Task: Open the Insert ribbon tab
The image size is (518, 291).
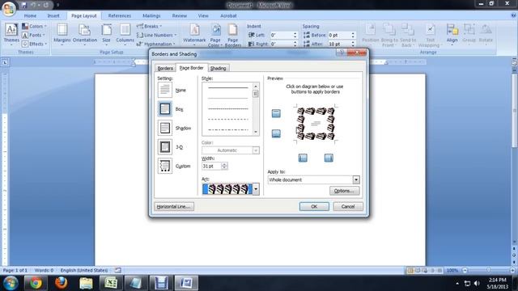Action: tap(53, 15)
